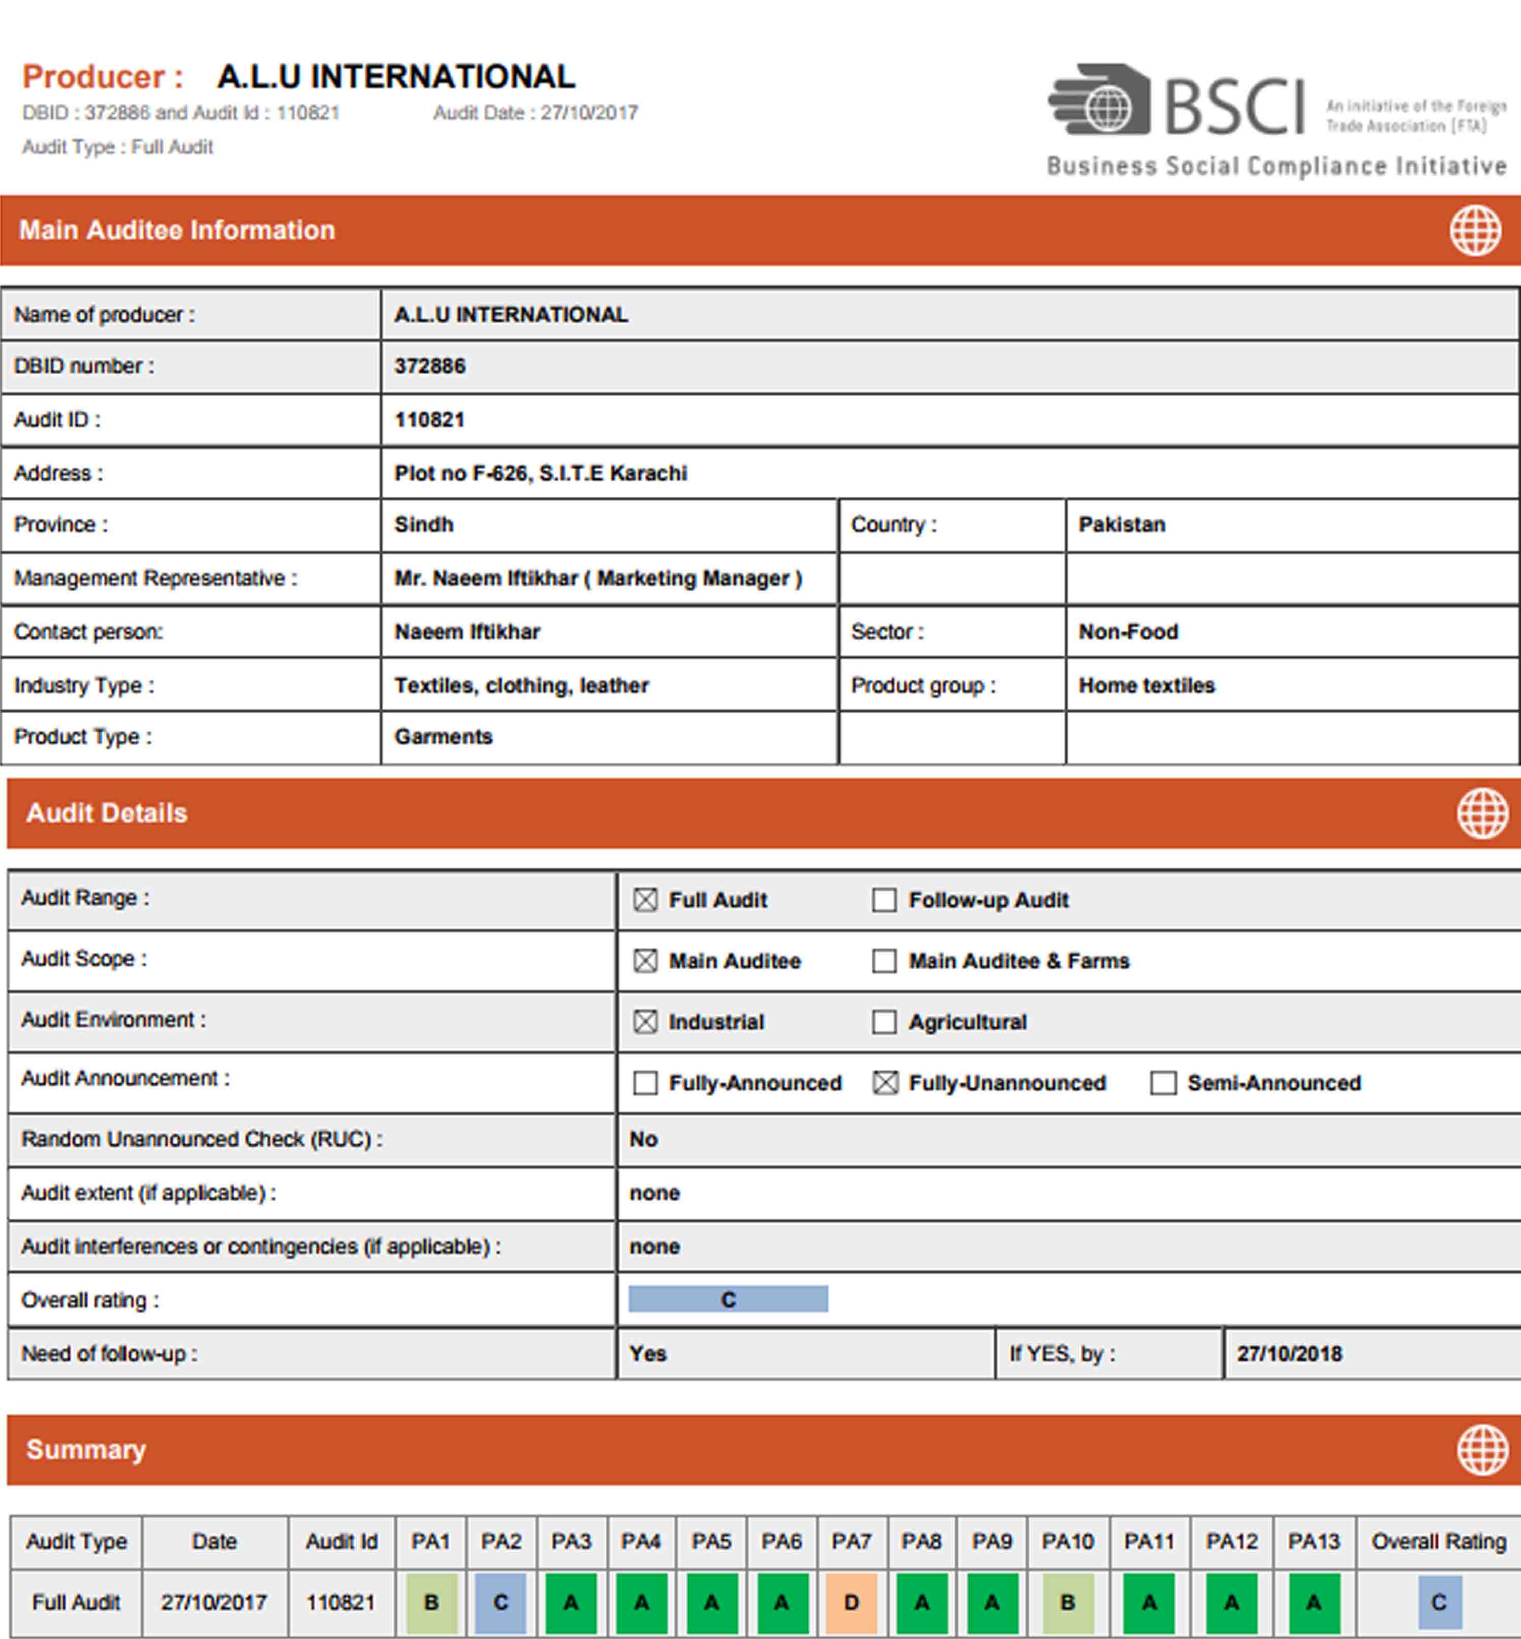This screenshot has width=1521, height=1639.
Task: Click globe icon in Audit Details header
Action: click(x=1482, y=813)
